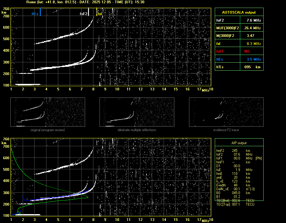Click the green electron density profile peak
Screen dimensions: 286x223
(x=88, y=198)
